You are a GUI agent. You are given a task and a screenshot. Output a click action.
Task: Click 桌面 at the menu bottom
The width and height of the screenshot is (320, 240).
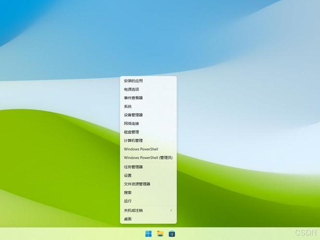coord(148,219)
